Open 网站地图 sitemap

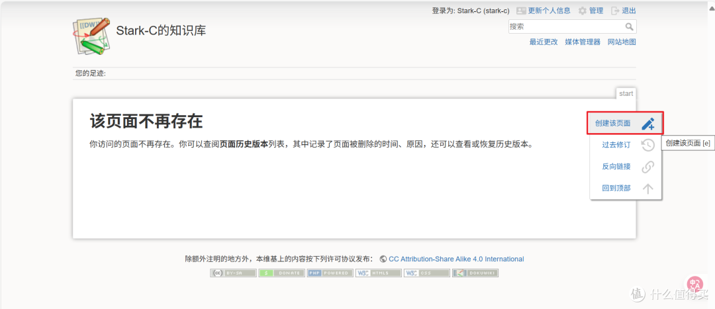pos(622,42)
